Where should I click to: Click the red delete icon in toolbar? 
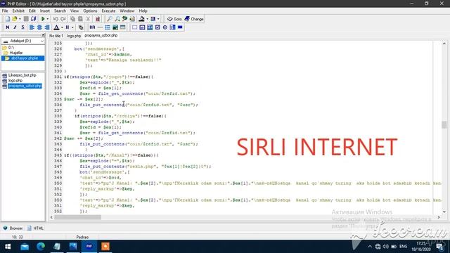(x=98, y=19)
